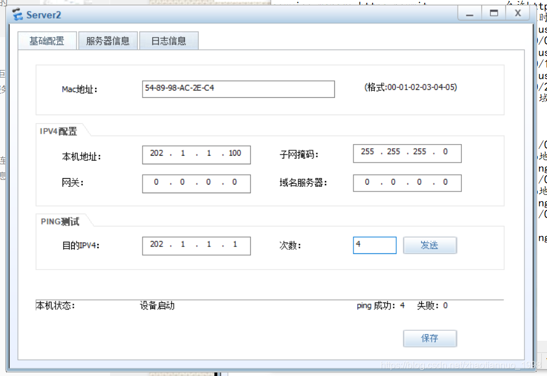This screenshot has width=547, height=376.
Task: Click the 子网掩码 label
Action: (299, 154)
